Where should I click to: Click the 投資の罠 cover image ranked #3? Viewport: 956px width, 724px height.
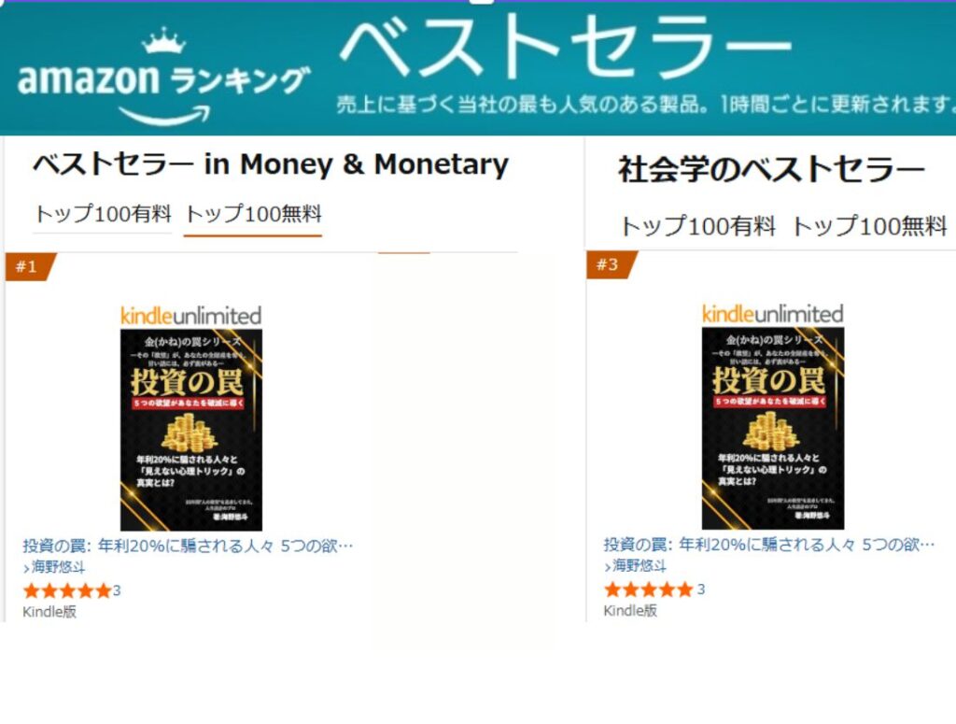pyautogui.click(x=772, y=428)
